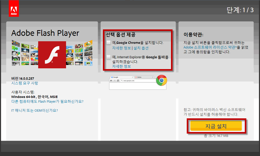Click the 이용약관: heading

(193, 35)
